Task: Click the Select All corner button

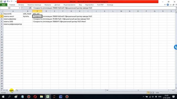Action: coord(2,11)
